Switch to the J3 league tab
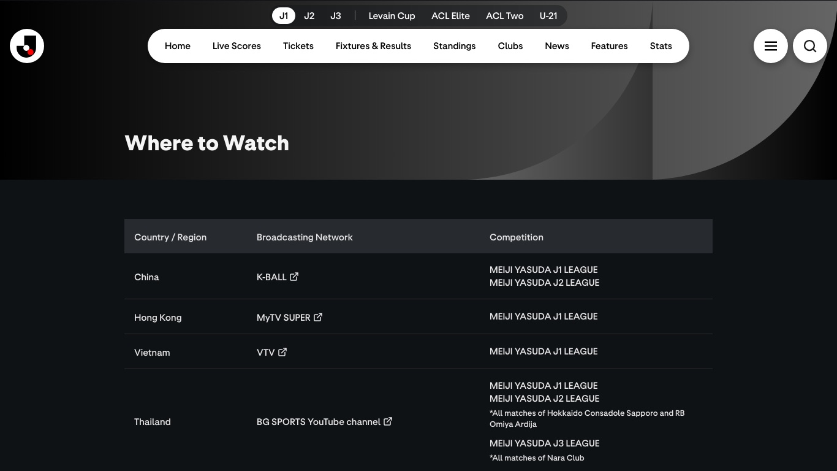The width and height of the screenshot is (837, 471). tap(336, 16)
